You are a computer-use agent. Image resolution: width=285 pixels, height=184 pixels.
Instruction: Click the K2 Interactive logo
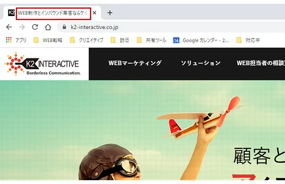click(x=42, y=64)
